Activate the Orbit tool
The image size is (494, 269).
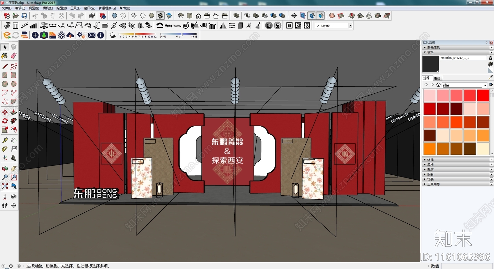pyautogui.click(x=5, y=169)
